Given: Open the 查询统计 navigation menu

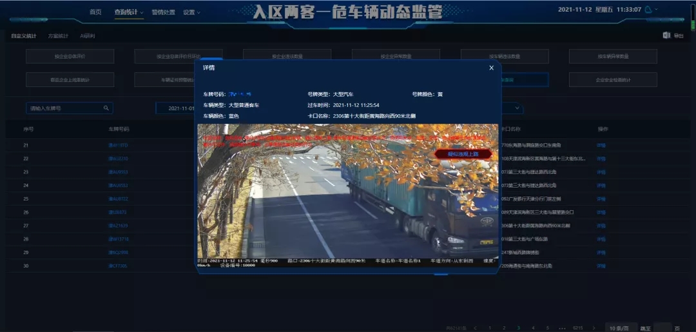Looking at the screenshot, I should click(129, 12).
